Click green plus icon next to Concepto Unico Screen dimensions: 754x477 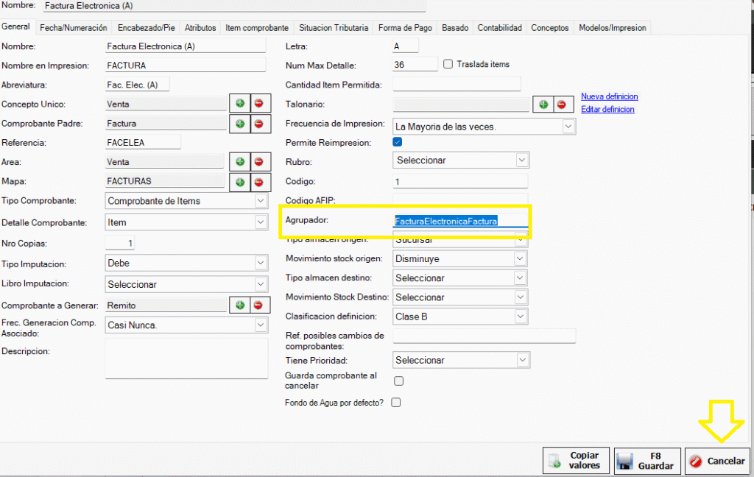coord(240,104)
